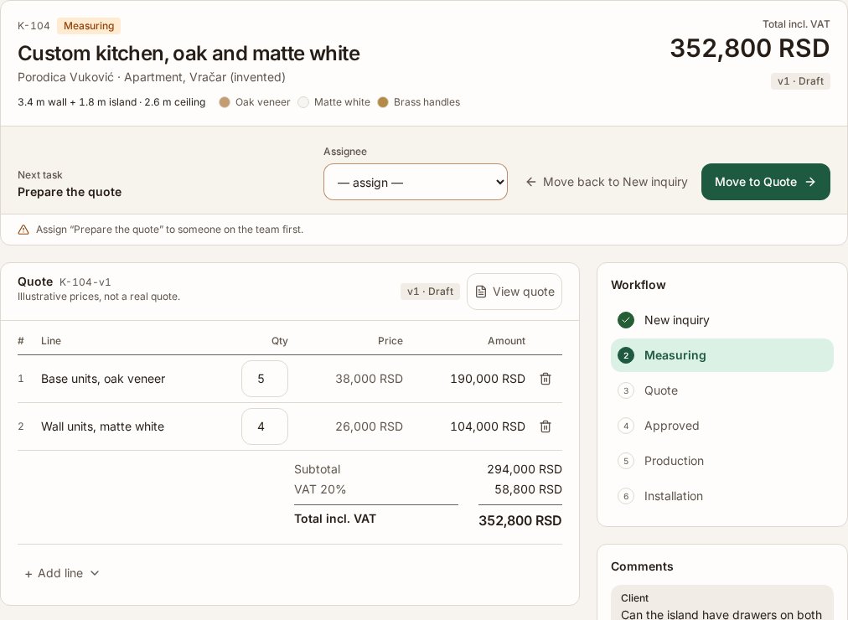Click the green checkmark beside New inquiry
Image resolution: width=848 pixels, height=620 pixels.
coord(626,320)
